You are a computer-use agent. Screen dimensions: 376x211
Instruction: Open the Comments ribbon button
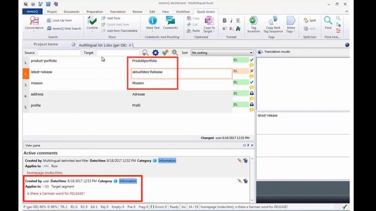(x=170, y=23)
